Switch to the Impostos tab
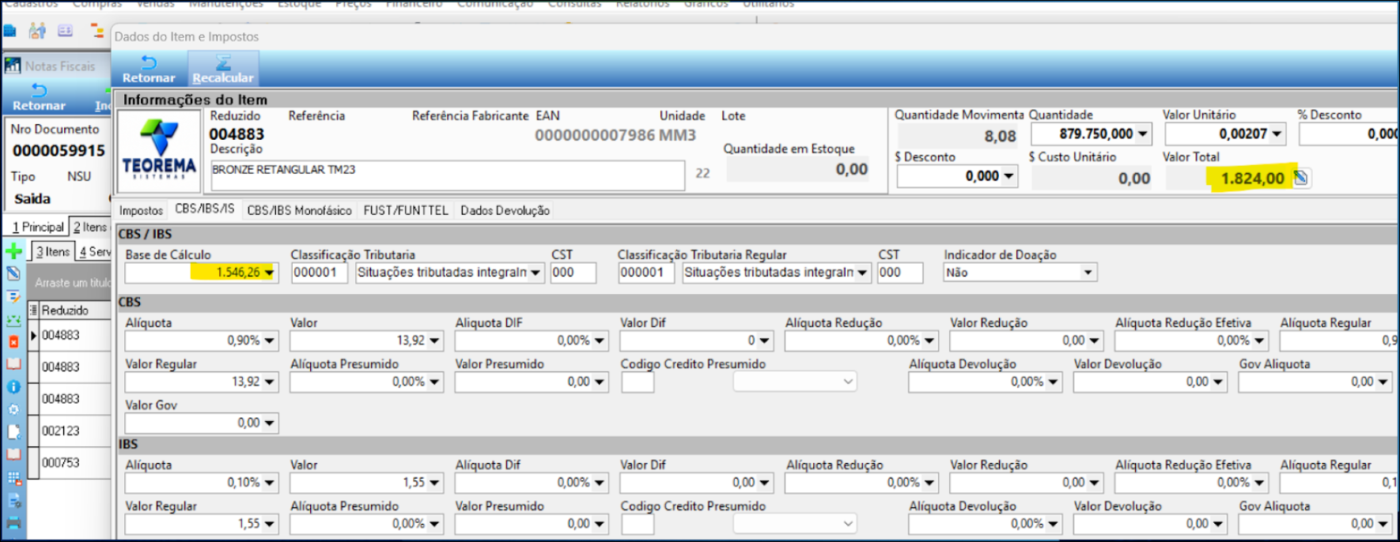Viewport: 1400px width, 542px height. (141, 210)
